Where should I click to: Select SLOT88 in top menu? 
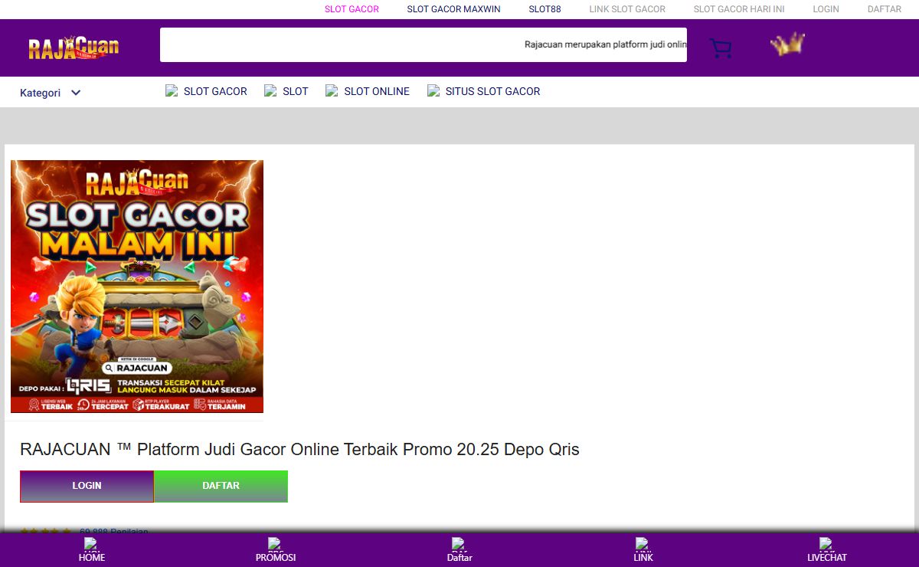pyautogui.click(x=545, y=9)
